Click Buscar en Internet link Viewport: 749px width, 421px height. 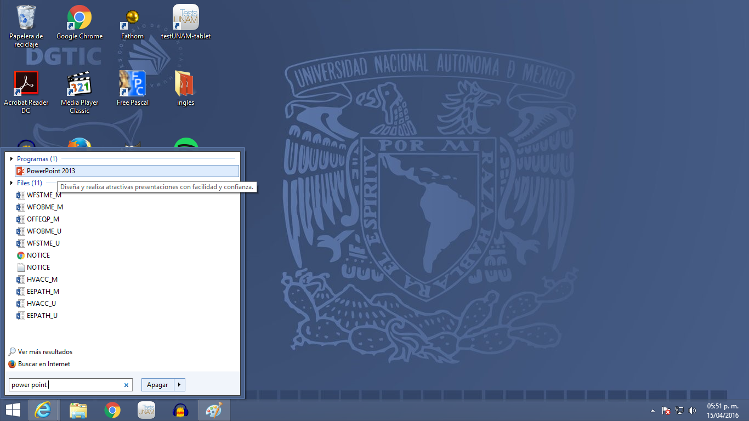coord(39,364)
